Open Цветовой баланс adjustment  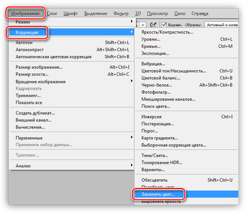(187, 78)
